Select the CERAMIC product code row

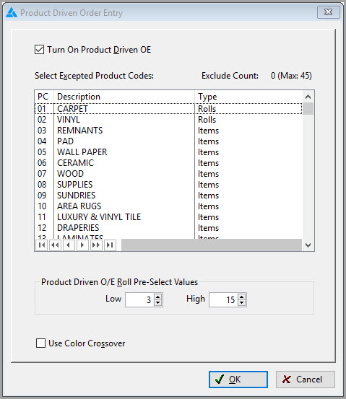(168, 163)
